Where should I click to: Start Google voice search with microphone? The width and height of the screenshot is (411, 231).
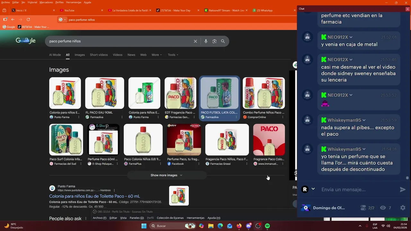[x=206, y=41]
